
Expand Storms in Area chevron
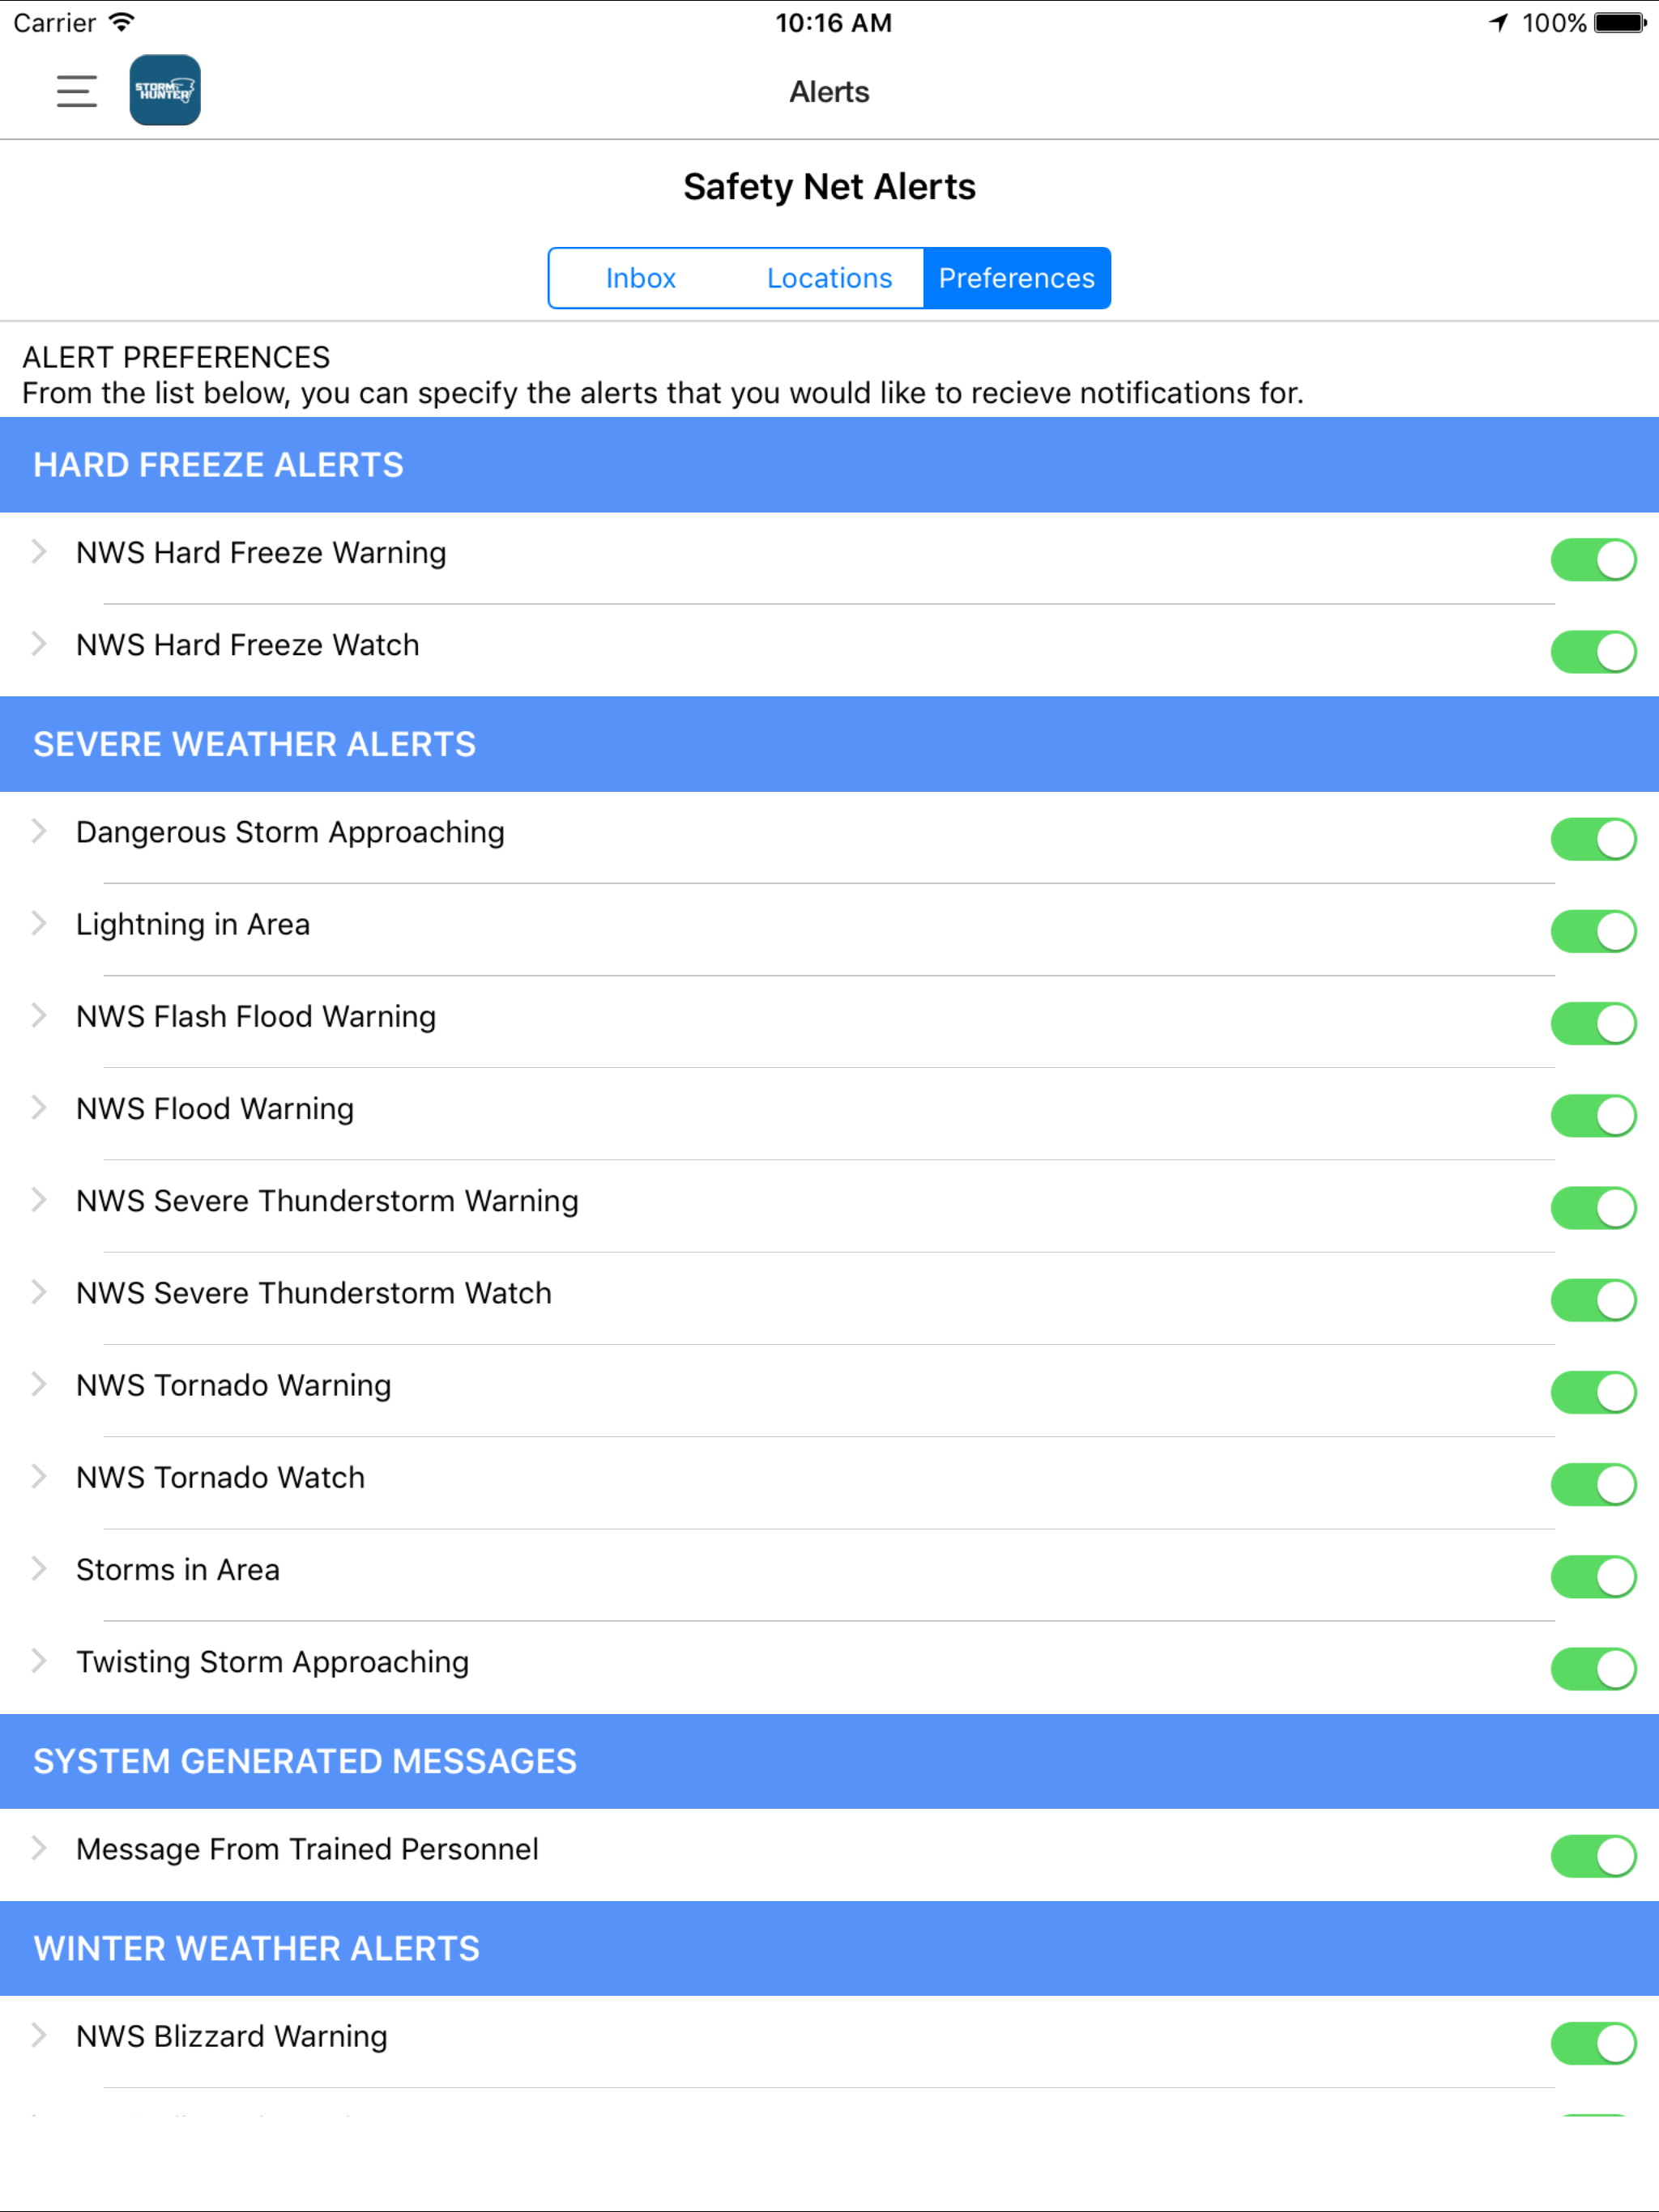point(39,1568)
